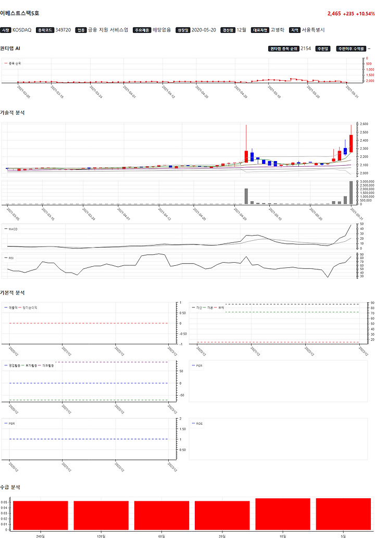This screenshot has width=375, height=541.
Task: Click the 퀀티랩 종목 순위 badge
Action: pyautogui.click(x=284, y=48)
